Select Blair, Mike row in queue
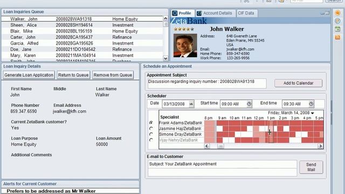Screen dimensions: 345x194 tap(82, 31)
